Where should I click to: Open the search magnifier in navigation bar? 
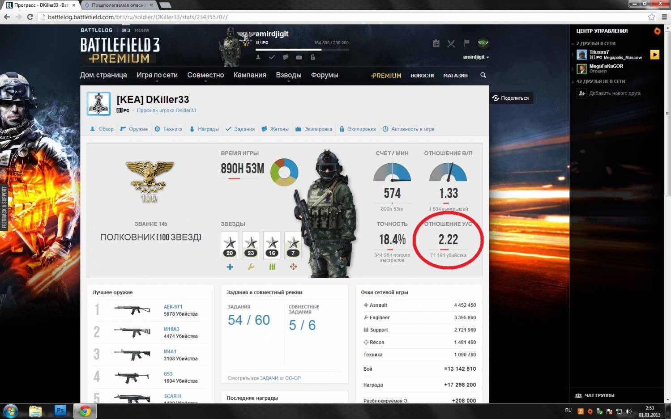click(x=483, y=75)
